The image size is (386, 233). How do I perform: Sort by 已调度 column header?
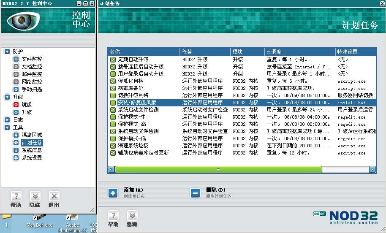tap(300, 51)
